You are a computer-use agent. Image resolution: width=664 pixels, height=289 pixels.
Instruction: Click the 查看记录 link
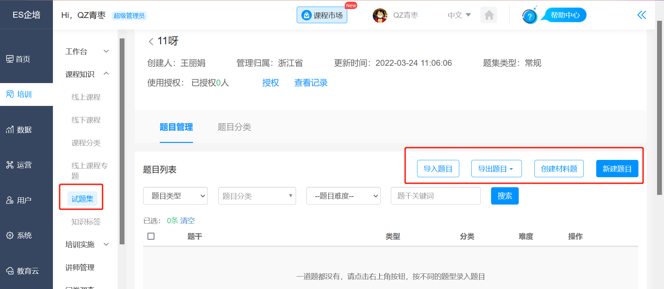pyautogui.click(x=311, y=83)
